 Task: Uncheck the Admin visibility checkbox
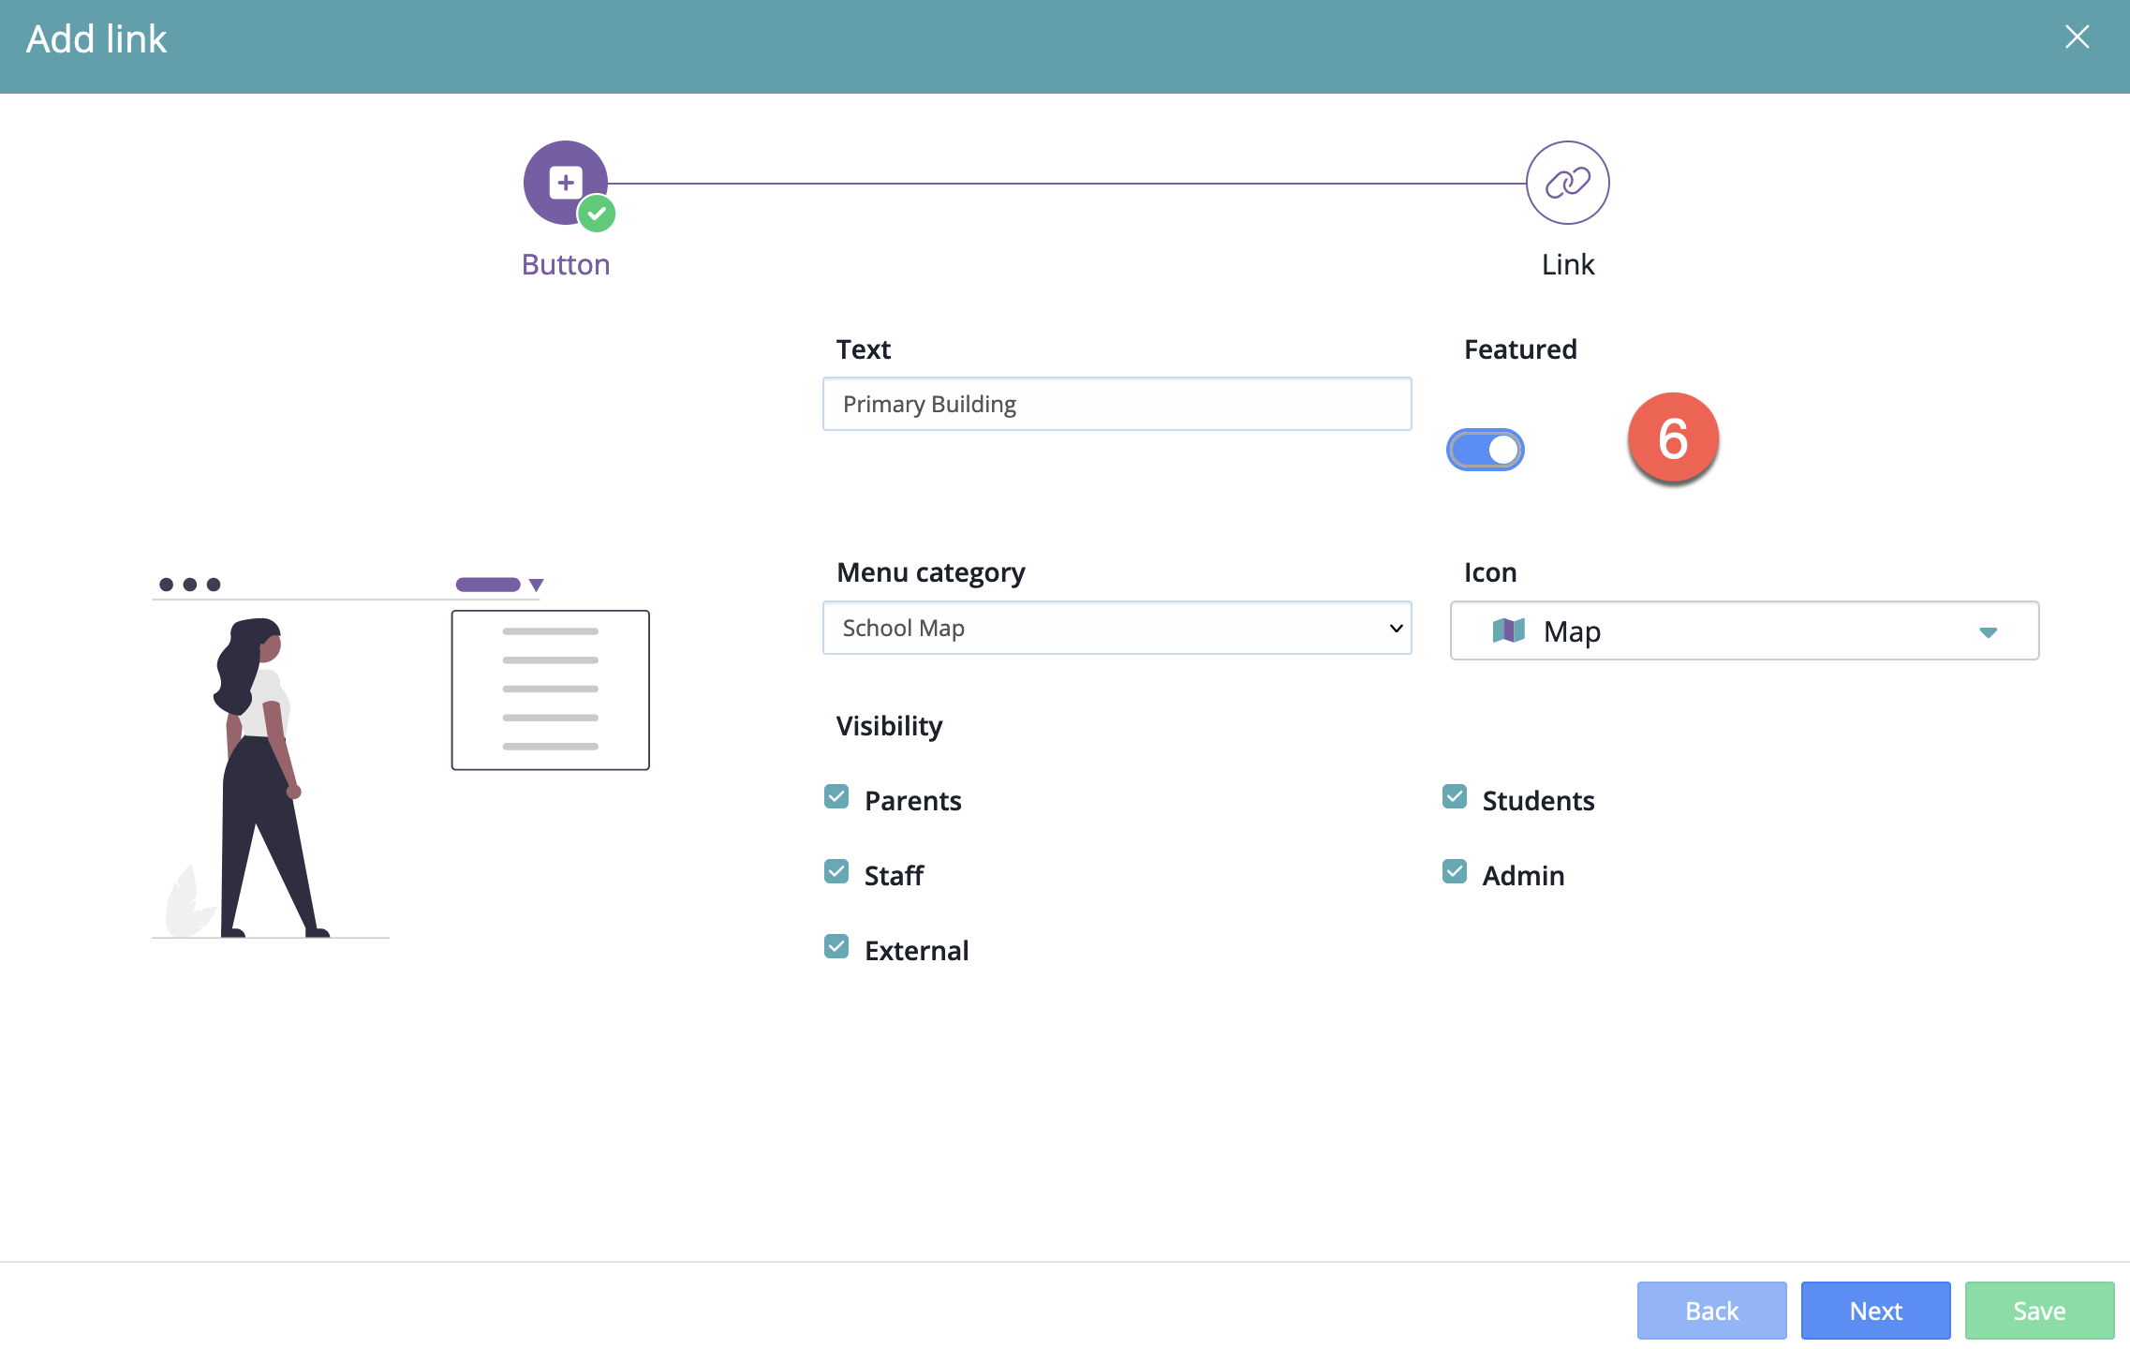[1455, 872]
